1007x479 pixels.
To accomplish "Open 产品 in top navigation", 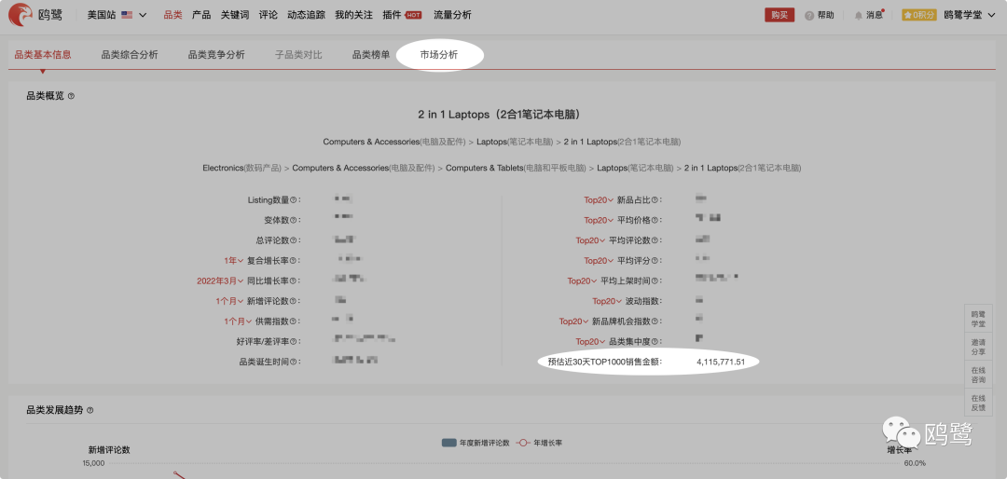I will pos(201,15).
